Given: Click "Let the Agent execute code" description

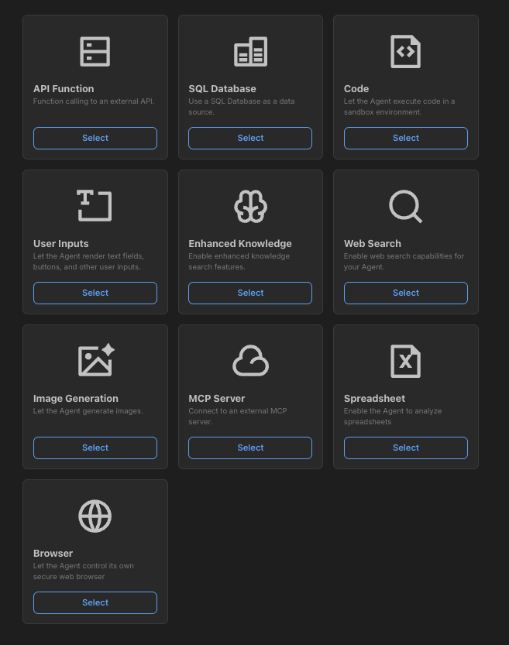Looking at the screenshot, I should coord(400,107).
